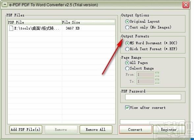
Task: Close the e-PDF converter window
Action: [186, 5]
